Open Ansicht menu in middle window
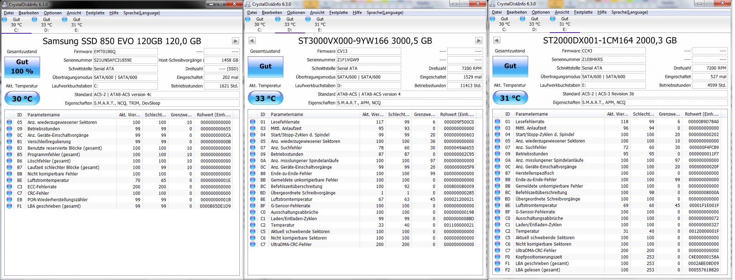The width and height of the screenshot is (735, 280). click(317, 13)
